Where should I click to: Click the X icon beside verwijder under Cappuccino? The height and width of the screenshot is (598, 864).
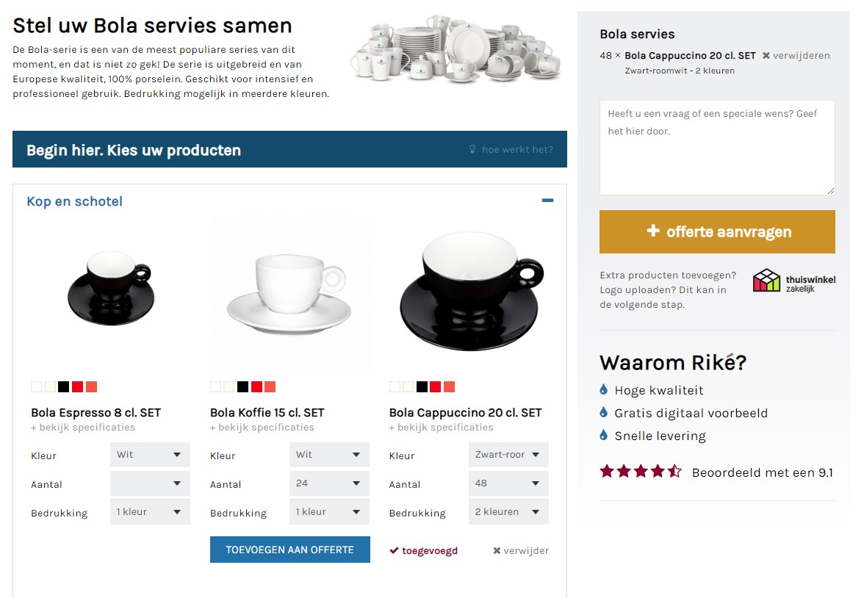coord(497,550)
